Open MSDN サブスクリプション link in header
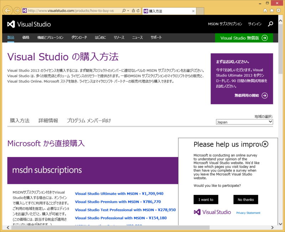285x232 pixels. click(x=225, y=24)
